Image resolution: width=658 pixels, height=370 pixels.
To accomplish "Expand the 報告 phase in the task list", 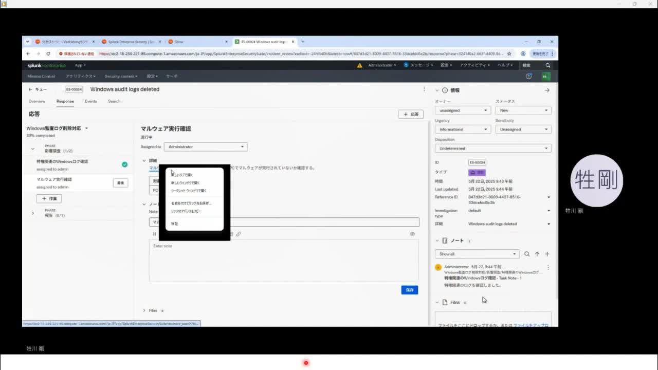I will click(33, 213).
